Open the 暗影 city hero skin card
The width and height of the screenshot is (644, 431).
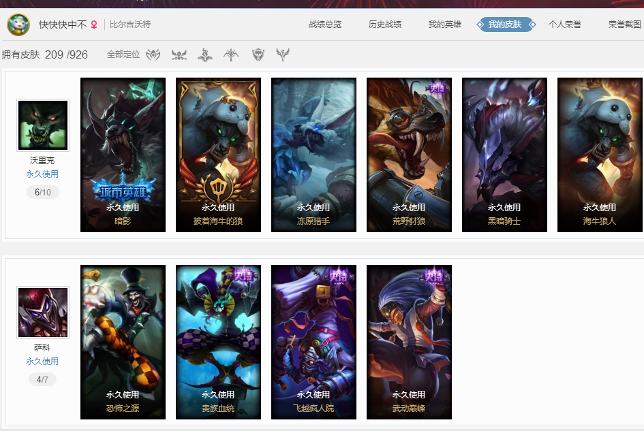123,155
